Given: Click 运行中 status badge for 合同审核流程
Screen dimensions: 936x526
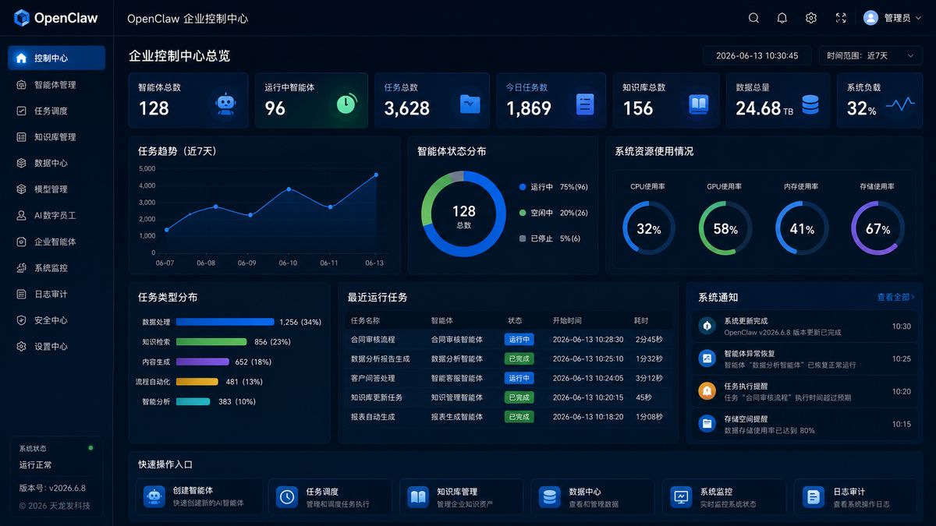Looking at the screenshot, I should [x=519, y=339].
